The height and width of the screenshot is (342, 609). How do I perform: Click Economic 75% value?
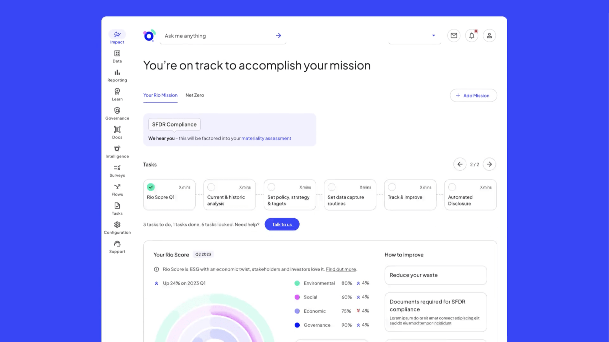tap(346, 311)
